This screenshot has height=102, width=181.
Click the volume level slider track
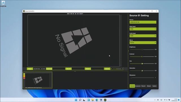tap(117, 69)
